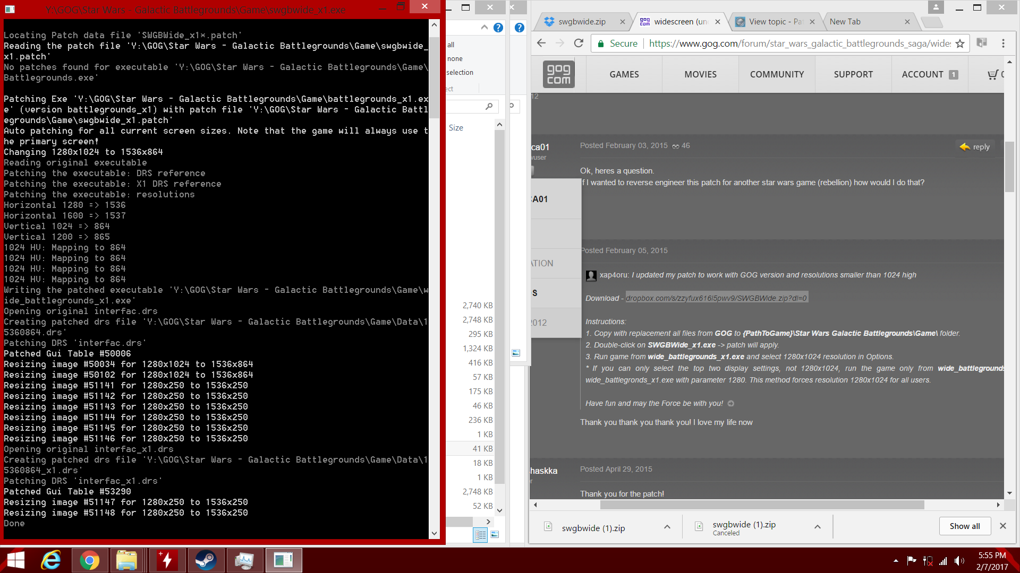Open the downloaded swgbwide (1).zip file

593,528
